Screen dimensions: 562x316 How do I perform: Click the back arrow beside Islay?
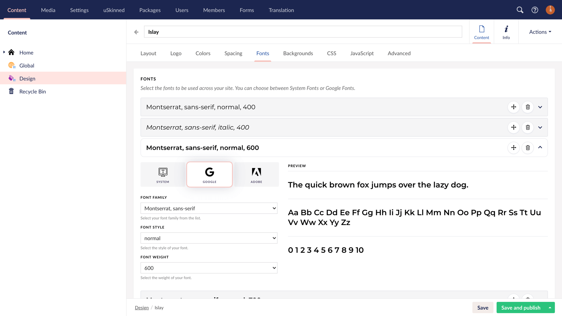[136, 32]
